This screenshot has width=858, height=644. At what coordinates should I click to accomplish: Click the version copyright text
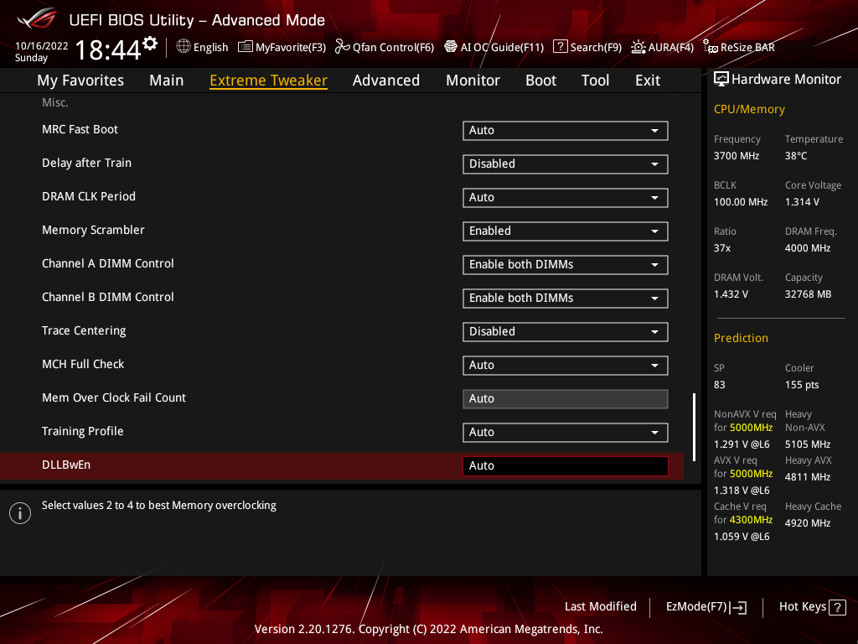tap(428, 629)
